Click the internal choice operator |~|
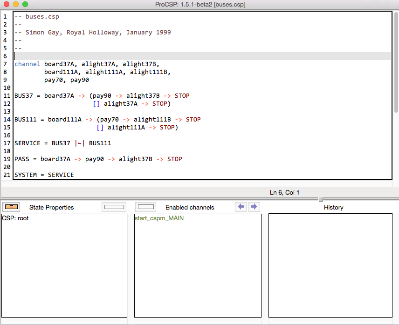Screen dimensions: 399x325 click(x=79, y=143)
